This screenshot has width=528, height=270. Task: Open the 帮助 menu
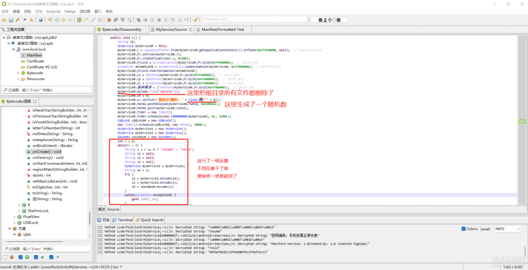[x=109, y=11]
